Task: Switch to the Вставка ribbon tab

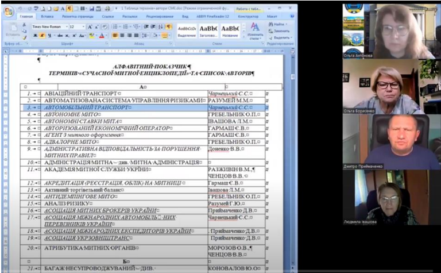Action: tap(47, 16)
